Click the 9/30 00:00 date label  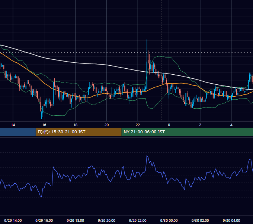click(169, 220)
